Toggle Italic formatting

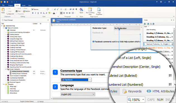35,13
